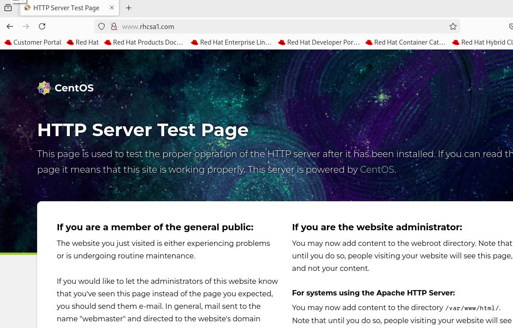This screenshot has width=513, height=328.
Task: Click the Pocket icon at toolbar right edge
Action: click(x=511, y=26)
